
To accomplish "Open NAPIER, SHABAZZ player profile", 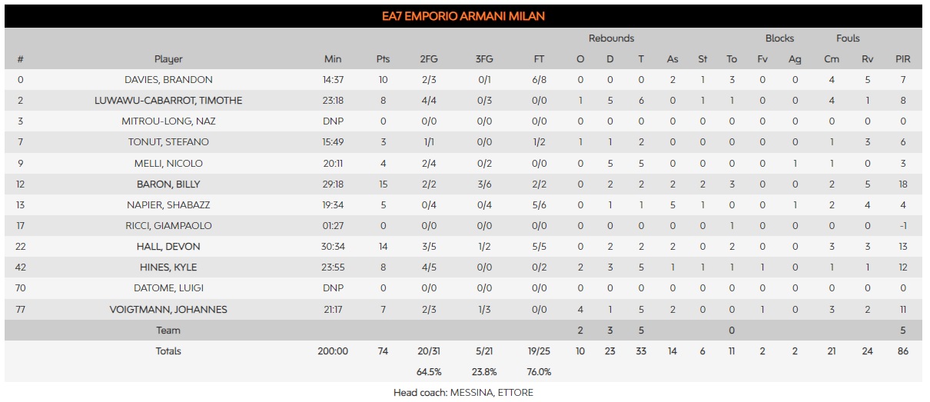I will click(168, 205).
